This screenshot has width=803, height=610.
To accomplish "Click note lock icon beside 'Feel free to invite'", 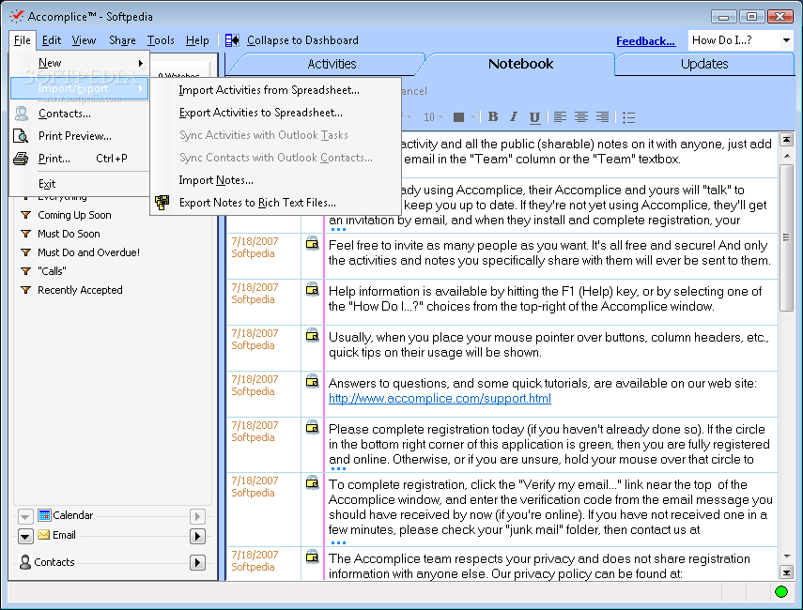I will click(312, 243).
